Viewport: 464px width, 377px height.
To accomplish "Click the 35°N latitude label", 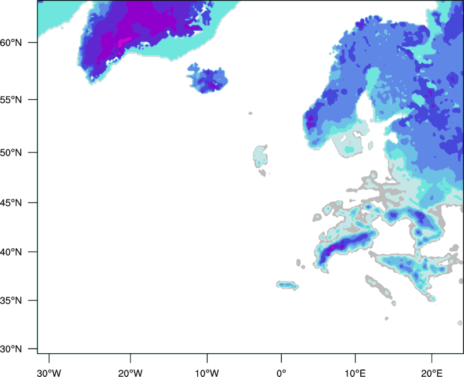I will (x=11, y=300).
